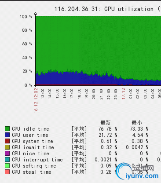Click the latest idle value 76.78 %

pos(108,129)
